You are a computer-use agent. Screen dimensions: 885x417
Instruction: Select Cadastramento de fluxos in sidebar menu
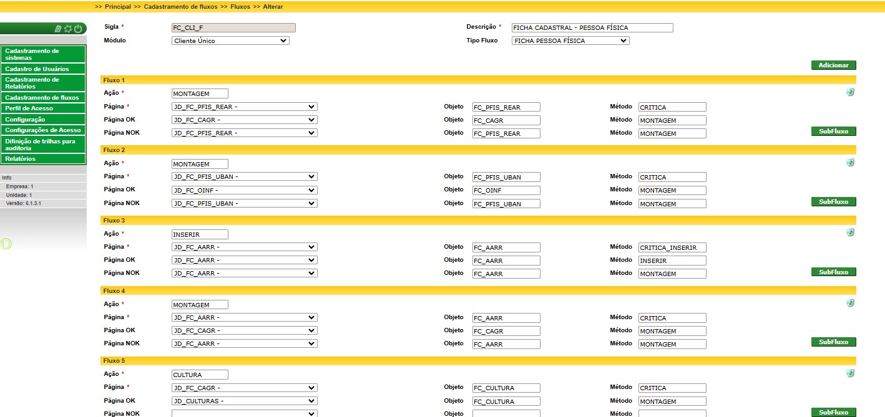tap(43, 97)
